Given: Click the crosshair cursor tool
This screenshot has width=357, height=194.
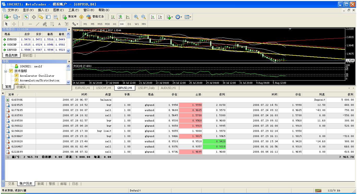Looking at the screenshot, I should tap(14, 24).
